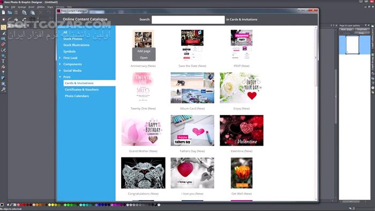Viewport: 375px width, 211px height.
Task: Pick the bright red swatch in color bar
Action: pyautogui.click(x=21, y=205)
